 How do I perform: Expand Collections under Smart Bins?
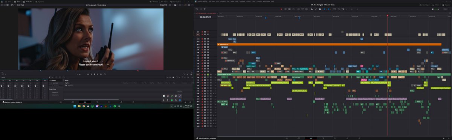pos(50,95)
